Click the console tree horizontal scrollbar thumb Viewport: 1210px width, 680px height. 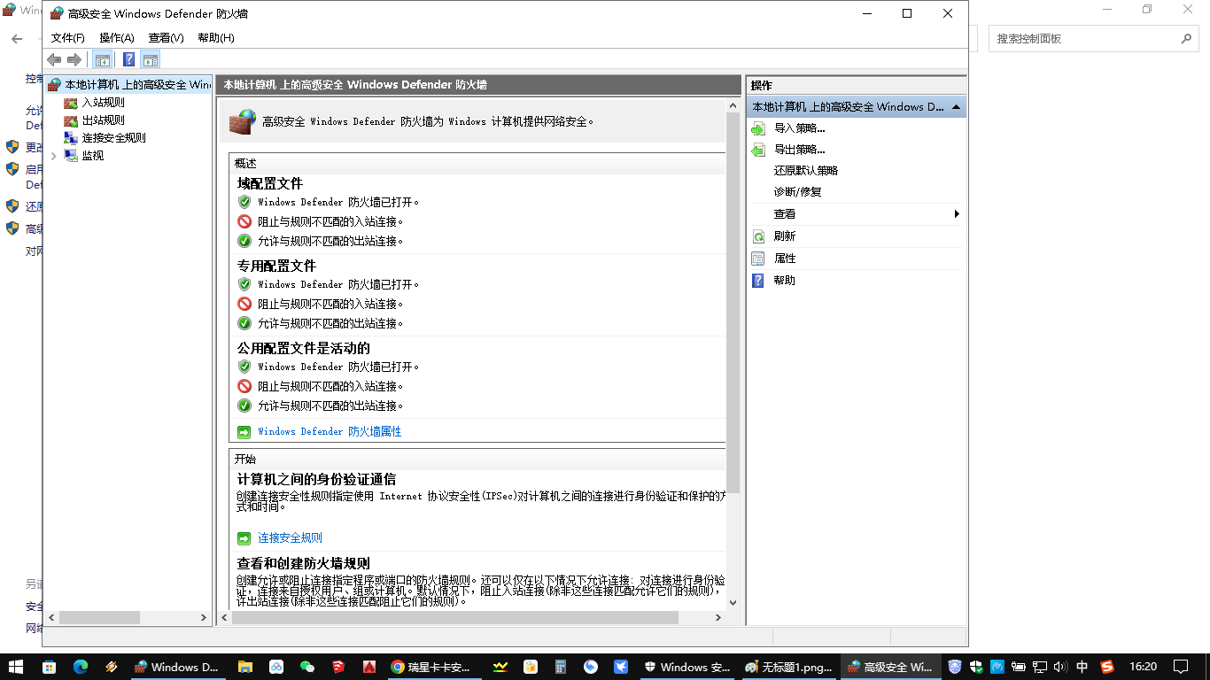pos(99,617)
